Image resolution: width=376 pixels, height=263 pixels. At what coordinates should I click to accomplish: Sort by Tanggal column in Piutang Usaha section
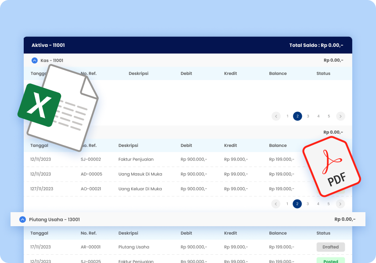pos(40,233)
